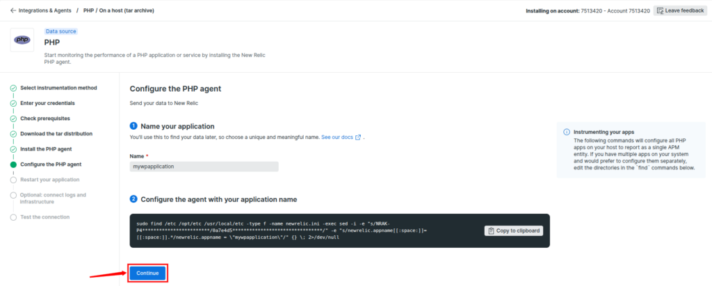Open the Integrations & Agents breadcrumb
The image size is (712, 286).
[45, 10]
